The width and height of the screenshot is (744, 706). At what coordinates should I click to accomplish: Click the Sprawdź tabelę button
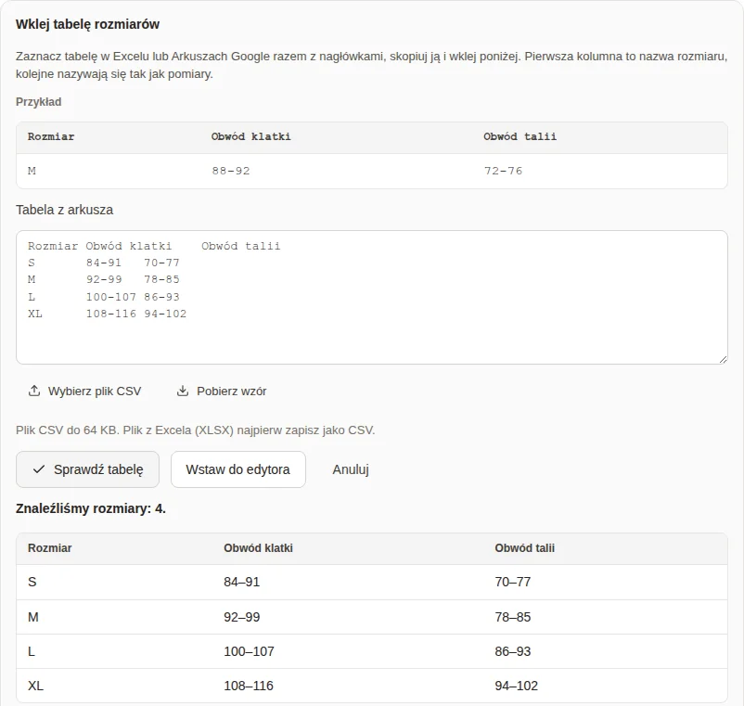pyautogui.click(x=88, y=469)
